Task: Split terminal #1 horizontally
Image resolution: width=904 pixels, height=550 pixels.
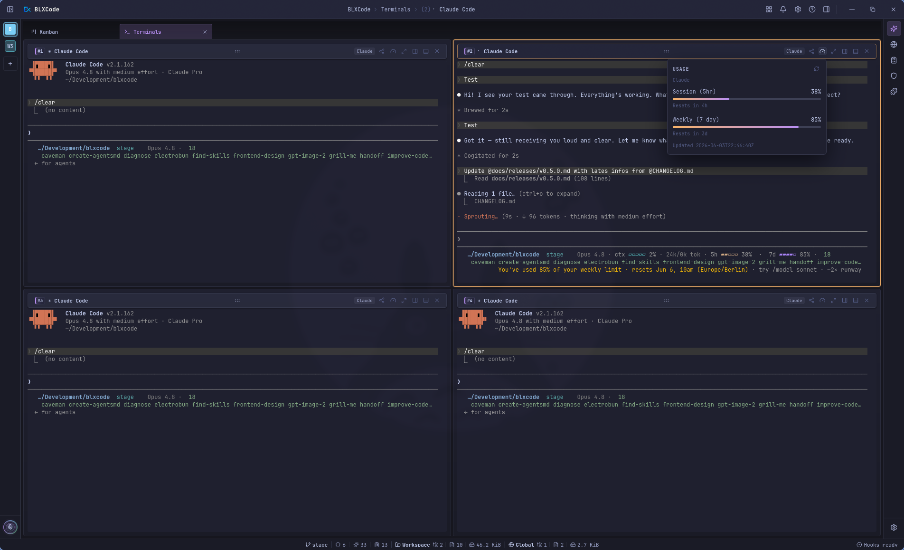Action: 426,51
